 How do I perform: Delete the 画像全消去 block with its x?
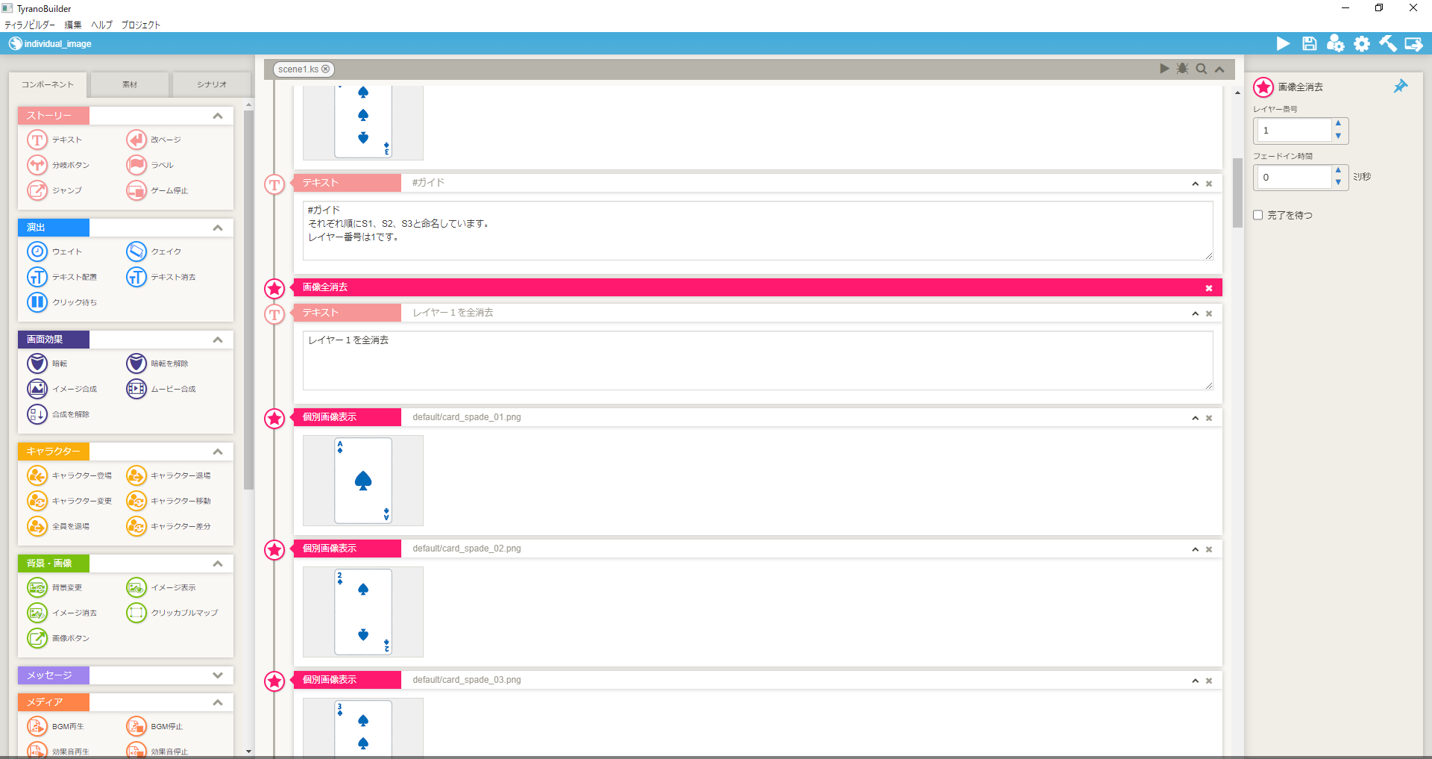pyautogui.click(x=1209, y=288)
